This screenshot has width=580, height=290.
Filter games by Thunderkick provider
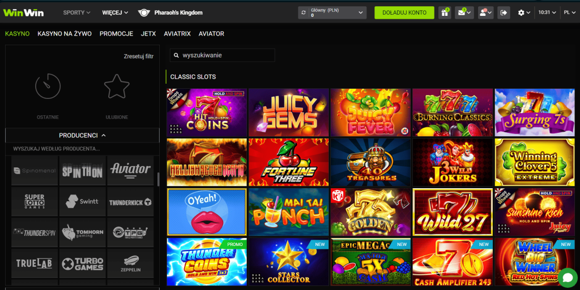(x=130, y=202)
